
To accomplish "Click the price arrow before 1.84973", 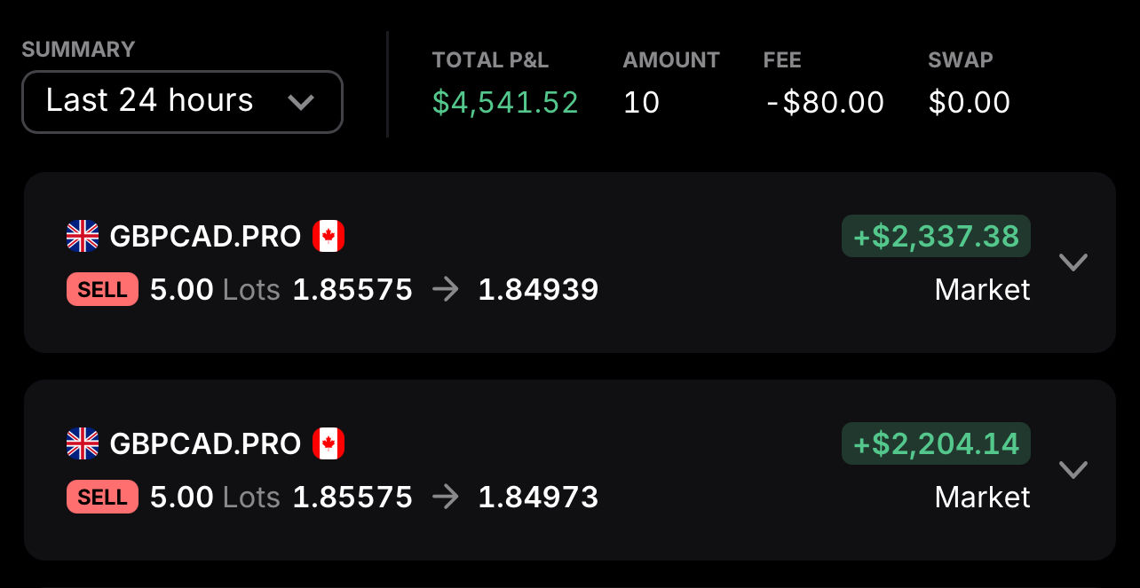I will 446,497.
